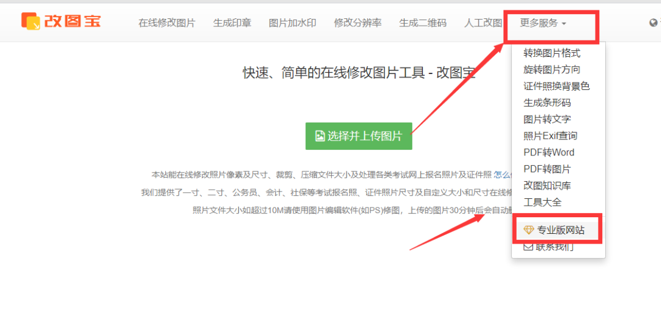Choose PDF转Word in the dropdown
This screenshot has height=325, width=661.
point(549,152)
